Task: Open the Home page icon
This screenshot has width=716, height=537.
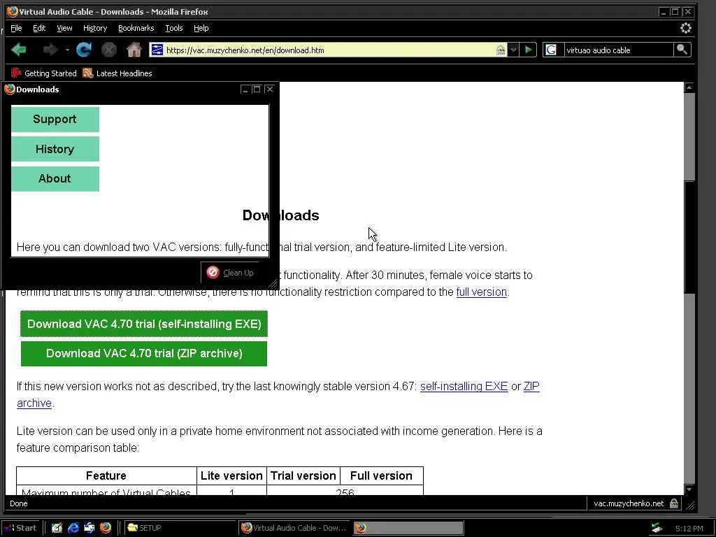Action: [134, 50]
